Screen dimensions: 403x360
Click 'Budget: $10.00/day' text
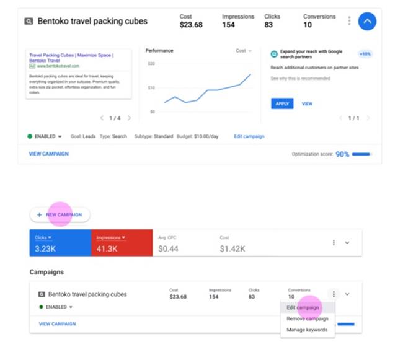[x=197, y=136]
